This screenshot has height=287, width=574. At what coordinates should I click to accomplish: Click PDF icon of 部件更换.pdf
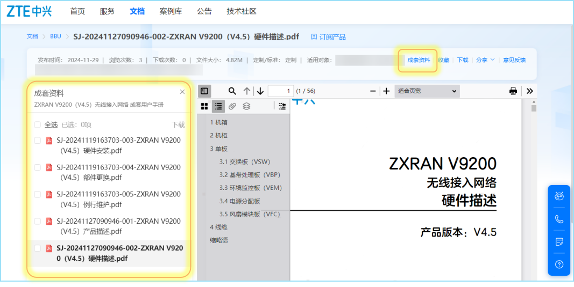pyautogui.click(x=49, y=167)
